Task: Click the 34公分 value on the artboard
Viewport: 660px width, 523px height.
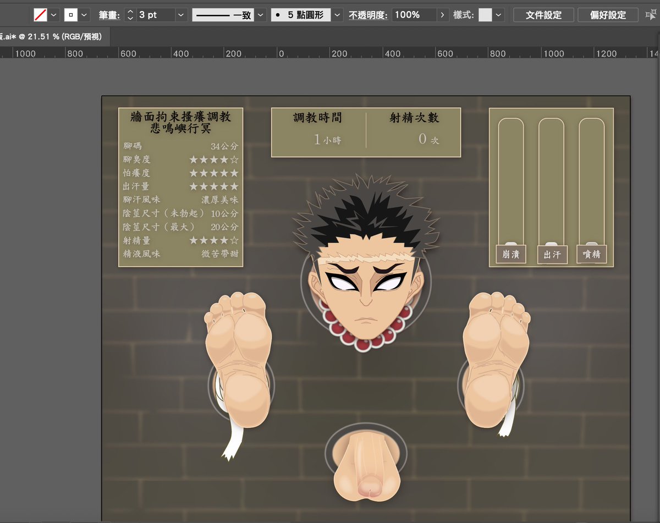Action: tap(224, 146)
